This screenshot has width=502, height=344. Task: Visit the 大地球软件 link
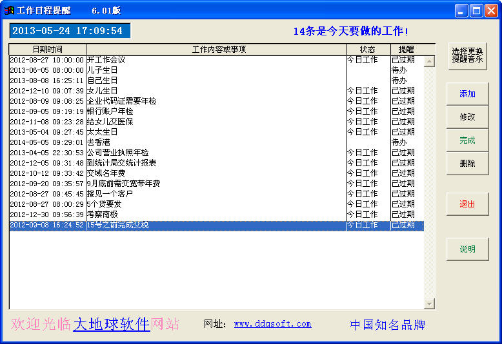pyautogui.click(x=112, y=324)
